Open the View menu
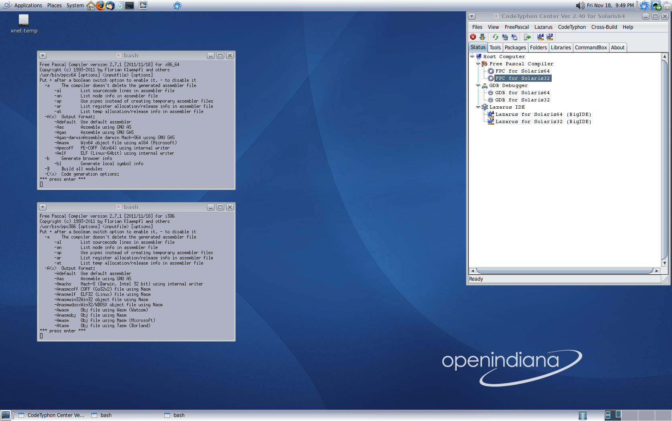This screenshot has width=672, height=421. pyautogui.click(x=493, y=27)
